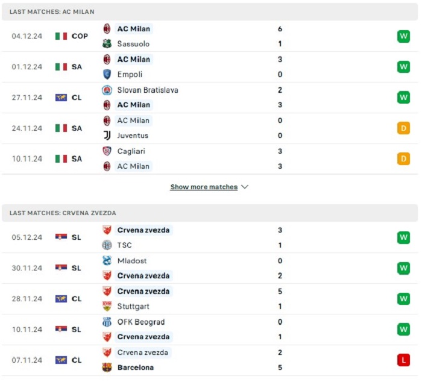Select the Last Matches: Crvena Zvezda header
This screenshot has width=422, height=382.
point(210,213)
